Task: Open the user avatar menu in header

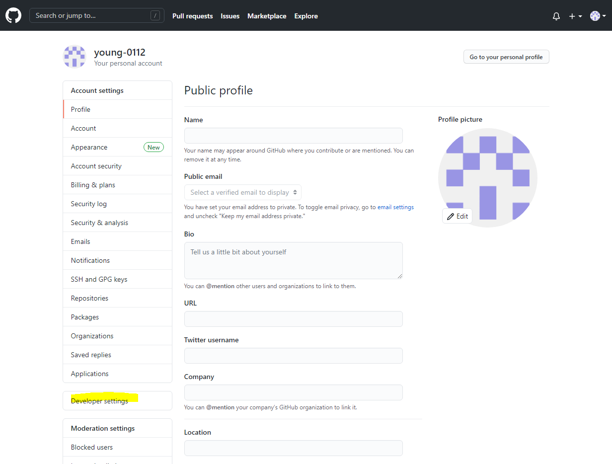Action: click(x=598, y=16)
